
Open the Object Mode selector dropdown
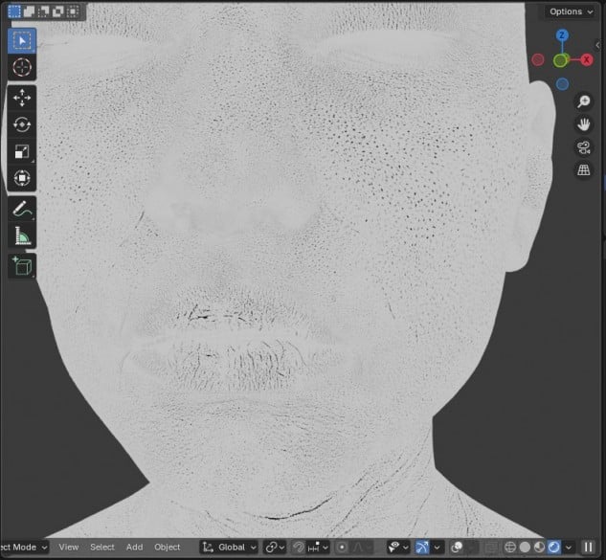pyautogui.click(x=24, y=547)
